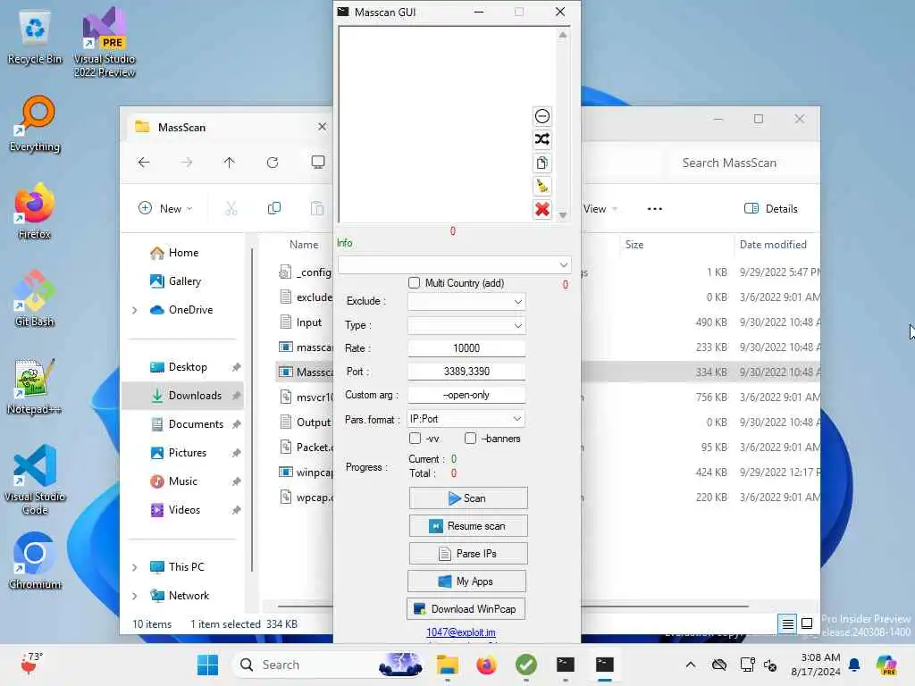Open the See more dots menu in Explorer

[x=655, y=209]
